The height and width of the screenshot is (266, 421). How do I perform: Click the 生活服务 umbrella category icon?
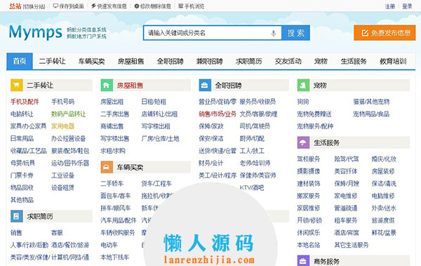point(303,142)
